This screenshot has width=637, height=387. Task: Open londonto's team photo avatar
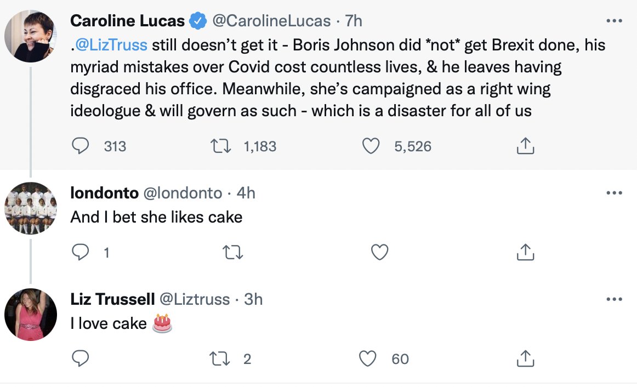tap(31, 208)
